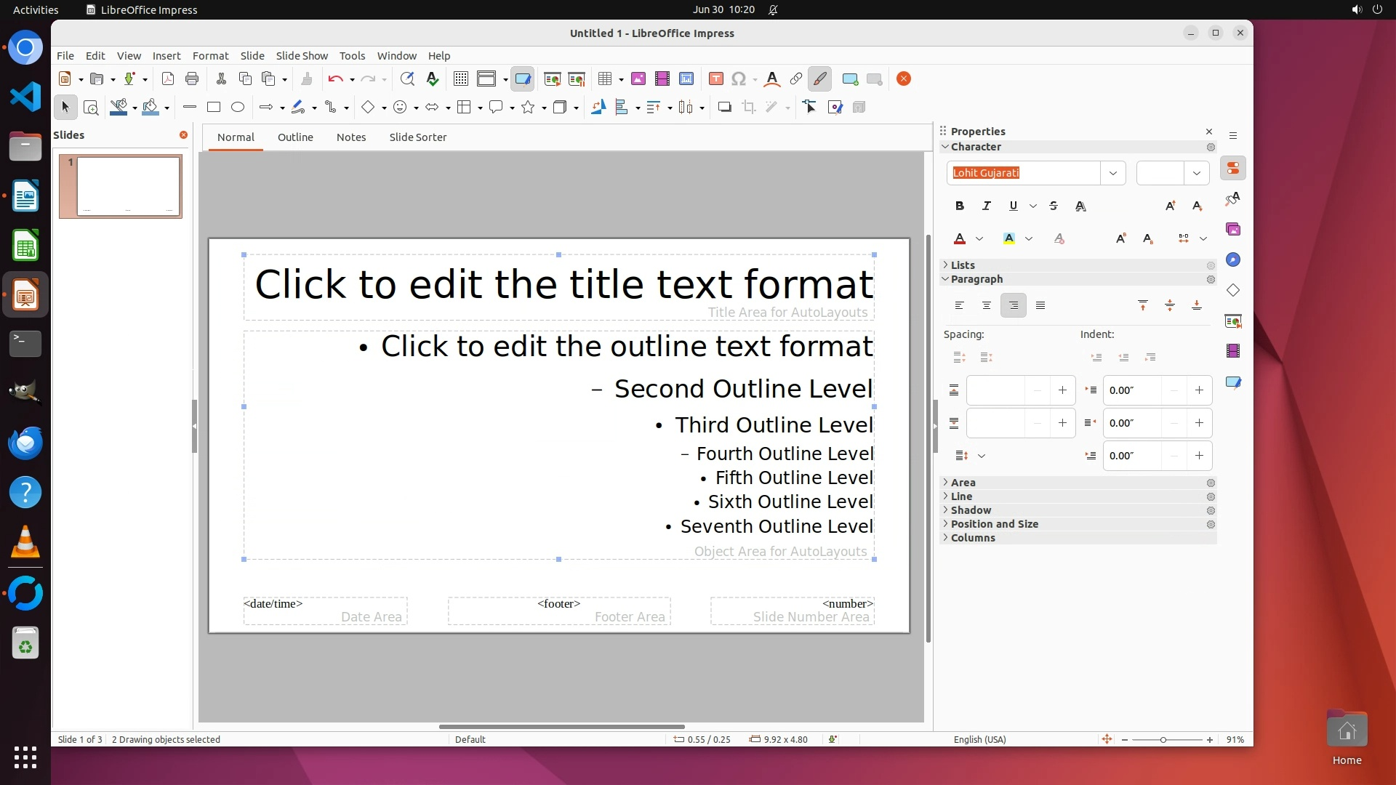Click the Insert Text Box icon
The image size is (1396, 785).
tap(715, 79)
